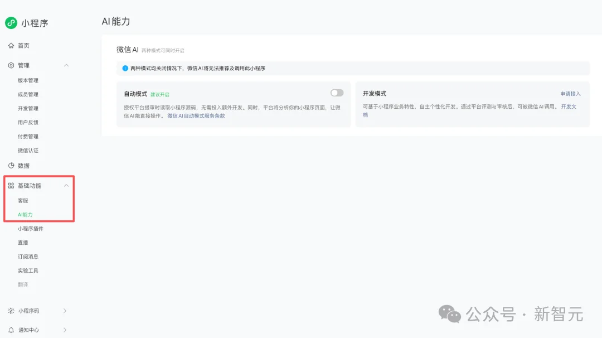Click the 两种模式可同时开启 hint text

(x=163, y=50)
